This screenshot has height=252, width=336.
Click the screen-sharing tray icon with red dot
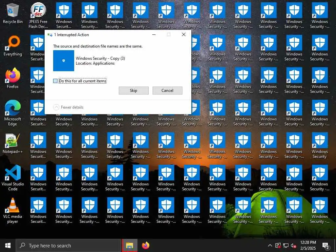pos(278,245)
